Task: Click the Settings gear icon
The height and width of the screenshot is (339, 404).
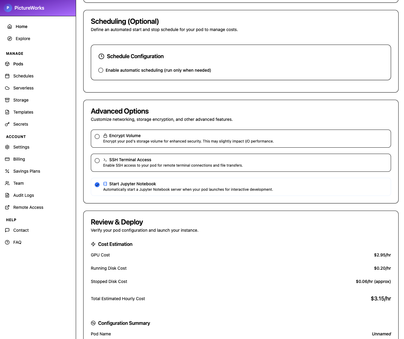Action: click(7, 147)
